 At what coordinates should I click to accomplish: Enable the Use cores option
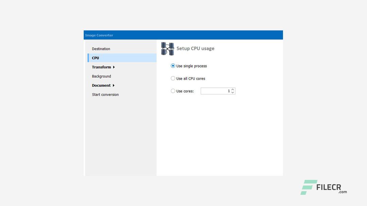pyautogui.click(x=173, y=91)
